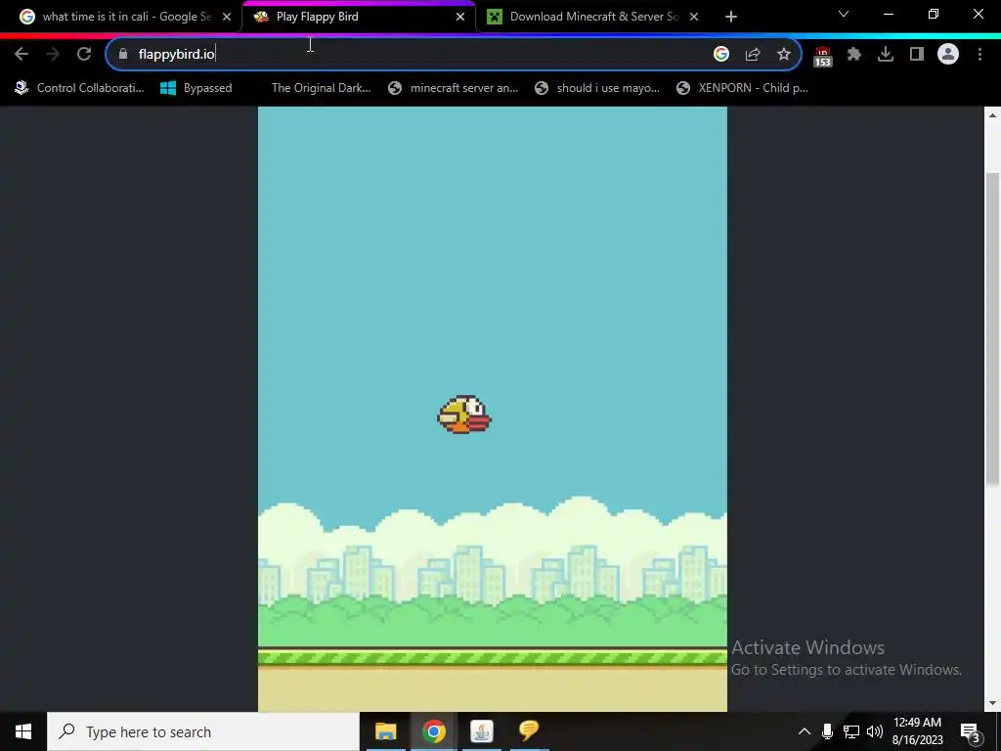Click the microphone tray icon

827,731
